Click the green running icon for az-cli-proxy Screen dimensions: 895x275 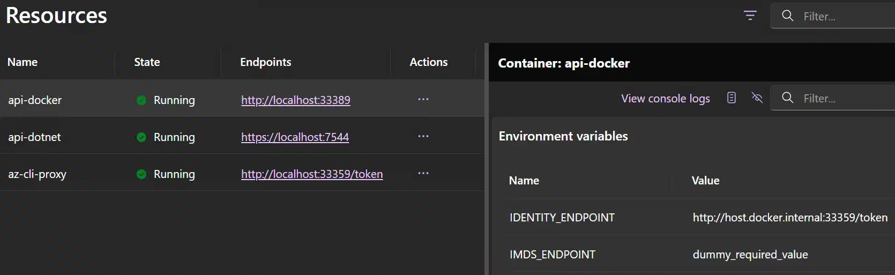pyautogui.click(x=141, y=174)
